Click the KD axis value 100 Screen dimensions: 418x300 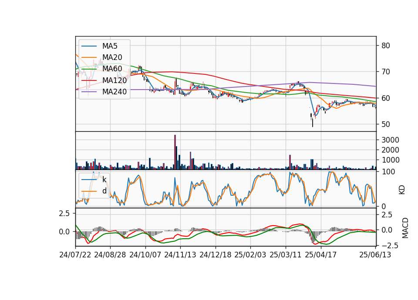click(x=388, y=172)
